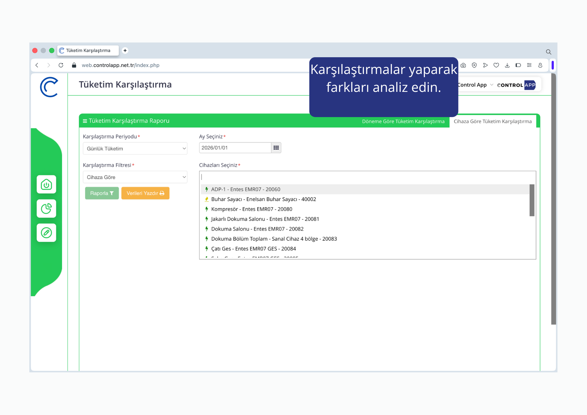Switch to Döneme Göre Tüketim Karşılaştırma tab
The width and height of the screenshot is (587, 415).
(403, 122)
